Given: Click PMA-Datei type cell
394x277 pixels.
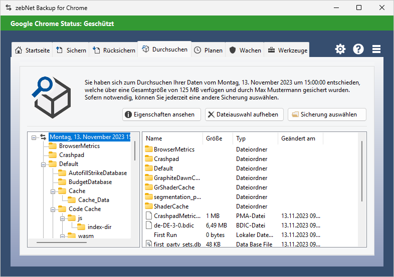Looking at the screenshot, I should coord(251,216).
